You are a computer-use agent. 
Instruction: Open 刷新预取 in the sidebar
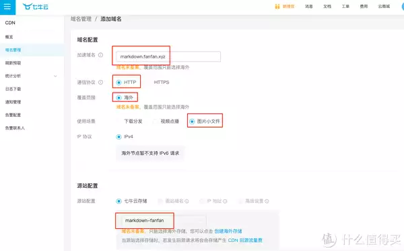[13, 63]
